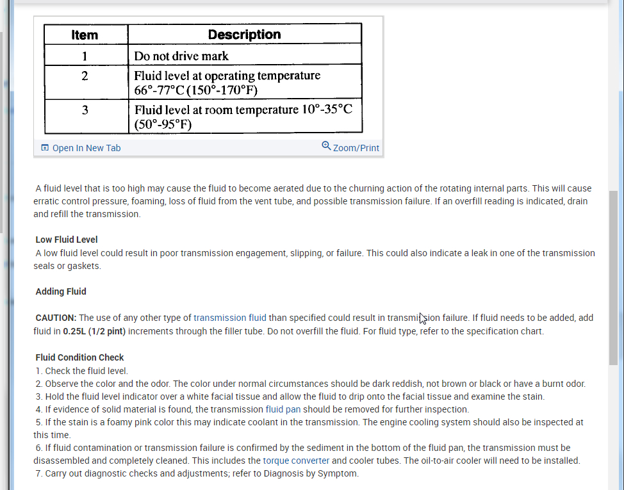Screen dimensions: 624x490
Task: Click the paragraph about fluid level too high
Action: tap(313, 201)
